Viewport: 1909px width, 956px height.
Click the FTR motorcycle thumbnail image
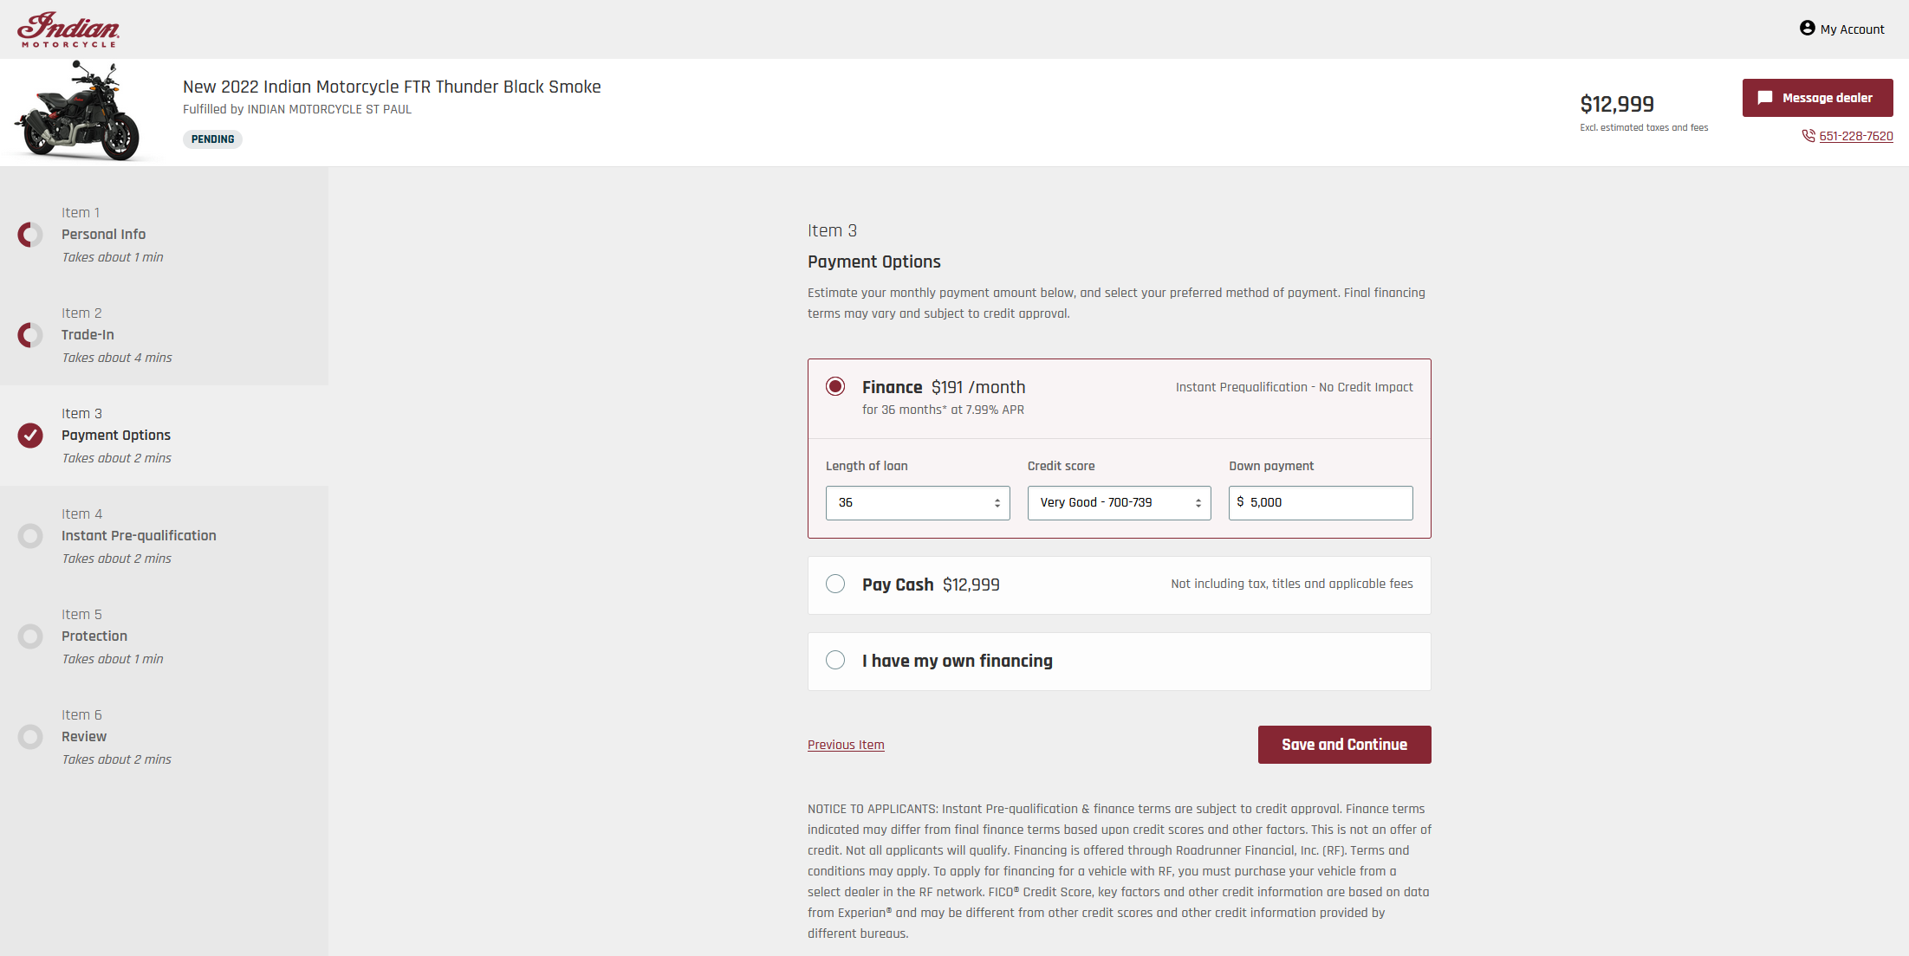coord(78,111)
